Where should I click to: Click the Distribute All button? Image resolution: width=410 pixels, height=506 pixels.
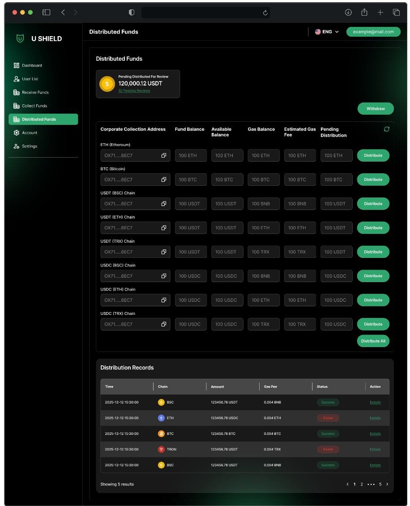tap(373, 341)
